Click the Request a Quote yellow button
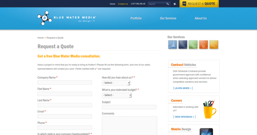257x135 pixels. [x=199, y=4]
